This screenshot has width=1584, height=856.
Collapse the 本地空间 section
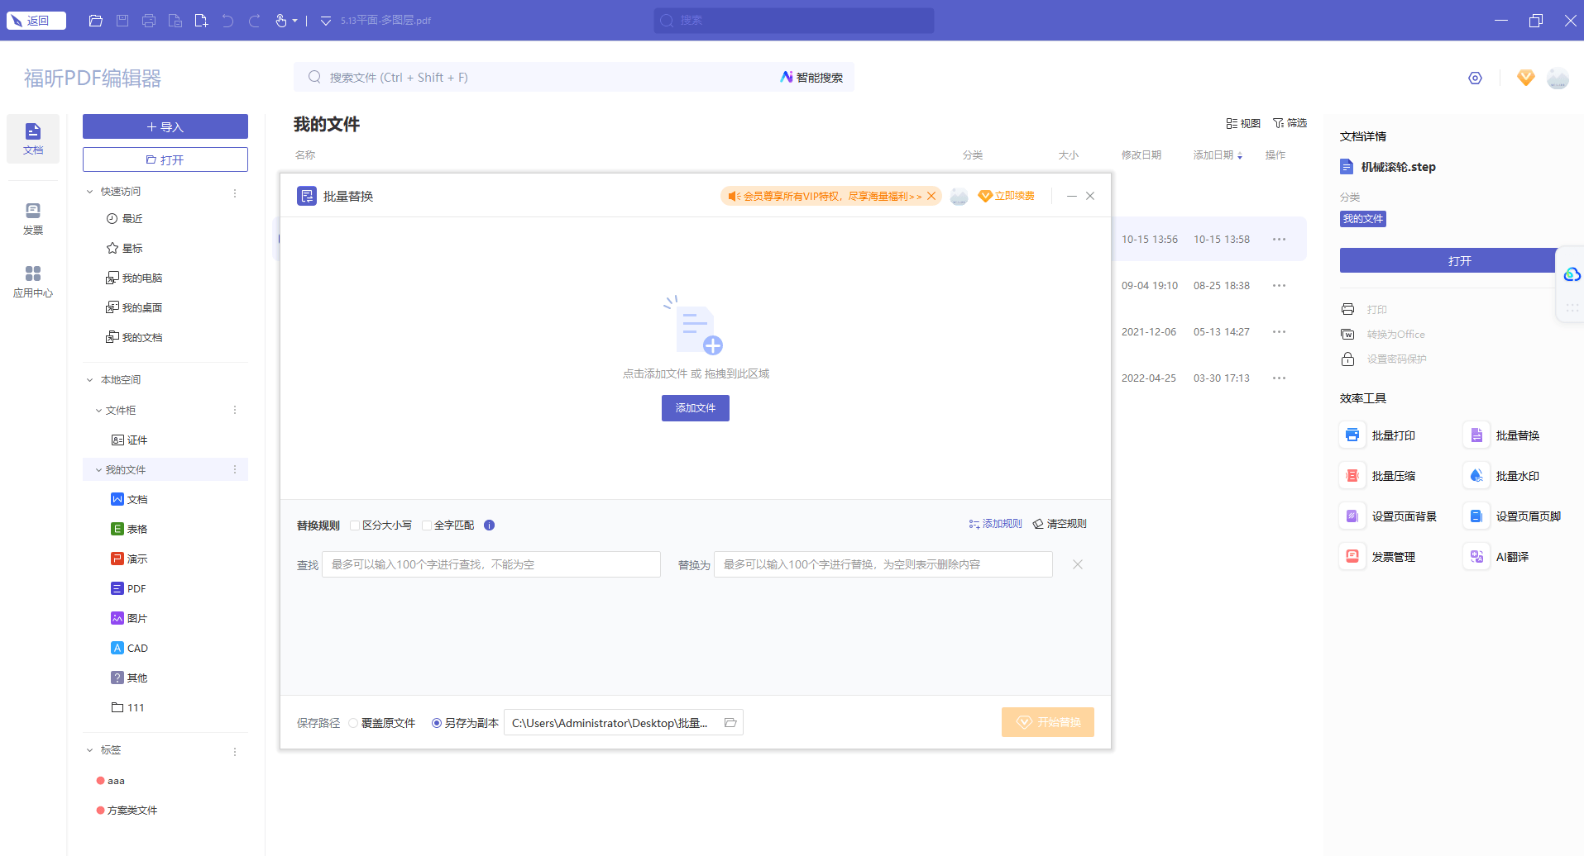click(x=90, y=380)
